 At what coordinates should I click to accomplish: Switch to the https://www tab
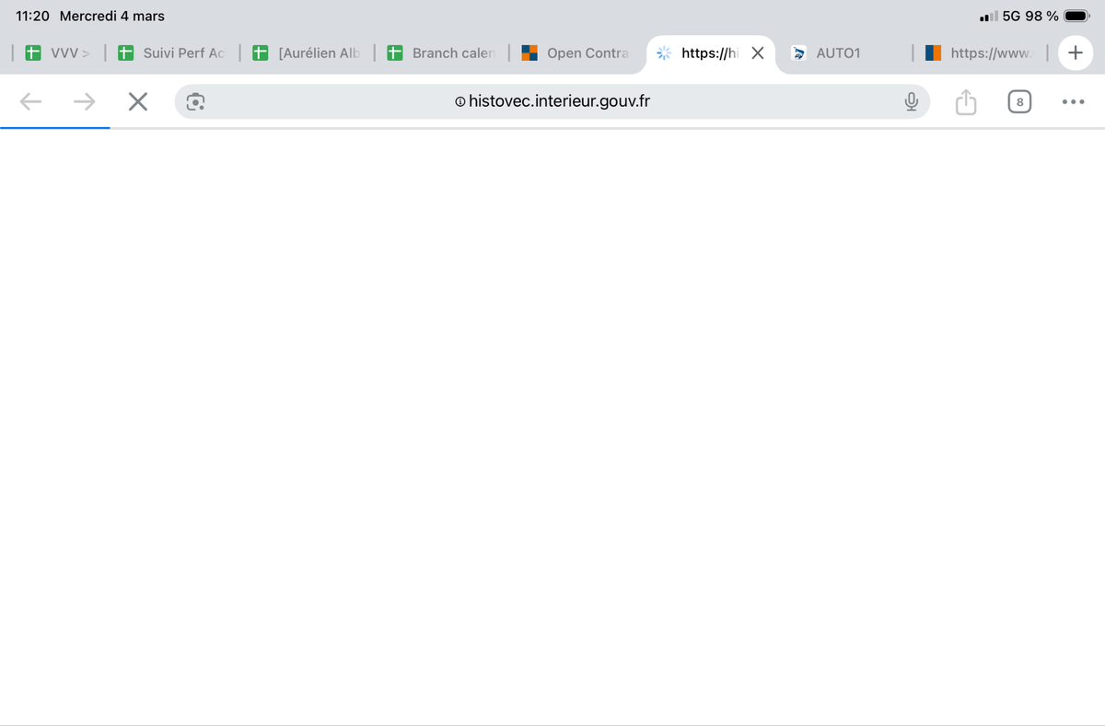980,53
